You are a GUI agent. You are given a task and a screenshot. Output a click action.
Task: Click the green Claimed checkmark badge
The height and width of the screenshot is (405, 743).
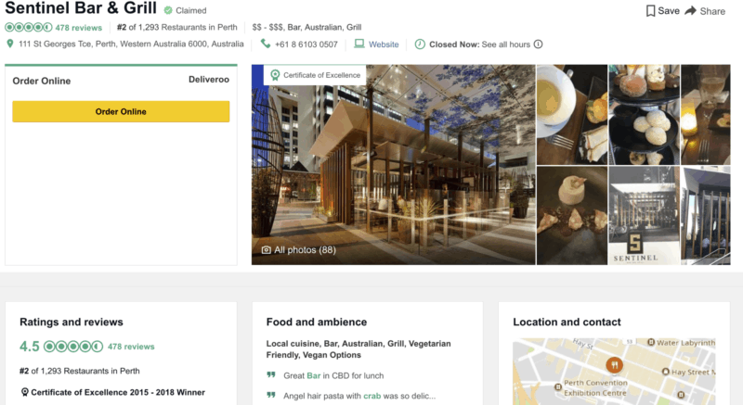coord(168,10)
